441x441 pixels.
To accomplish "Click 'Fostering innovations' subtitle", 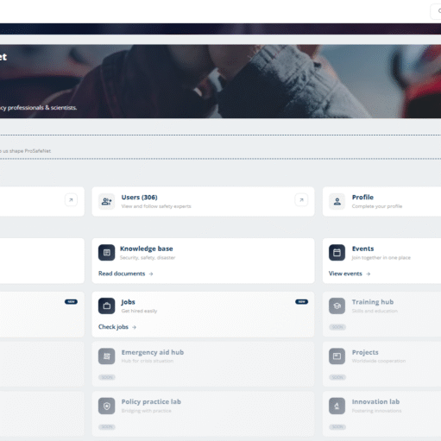I will tap(376, 411).
